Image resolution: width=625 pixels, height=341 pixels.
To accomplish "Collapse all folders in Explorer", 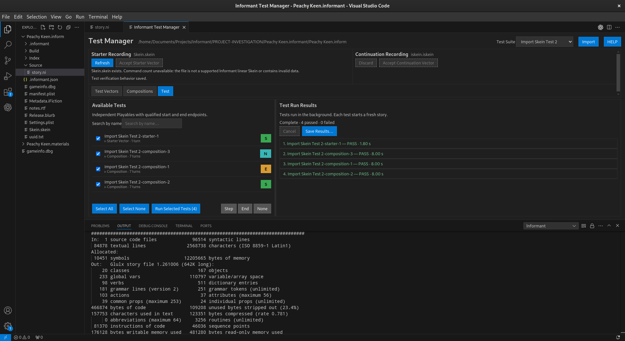I will [x=68, y=27].
